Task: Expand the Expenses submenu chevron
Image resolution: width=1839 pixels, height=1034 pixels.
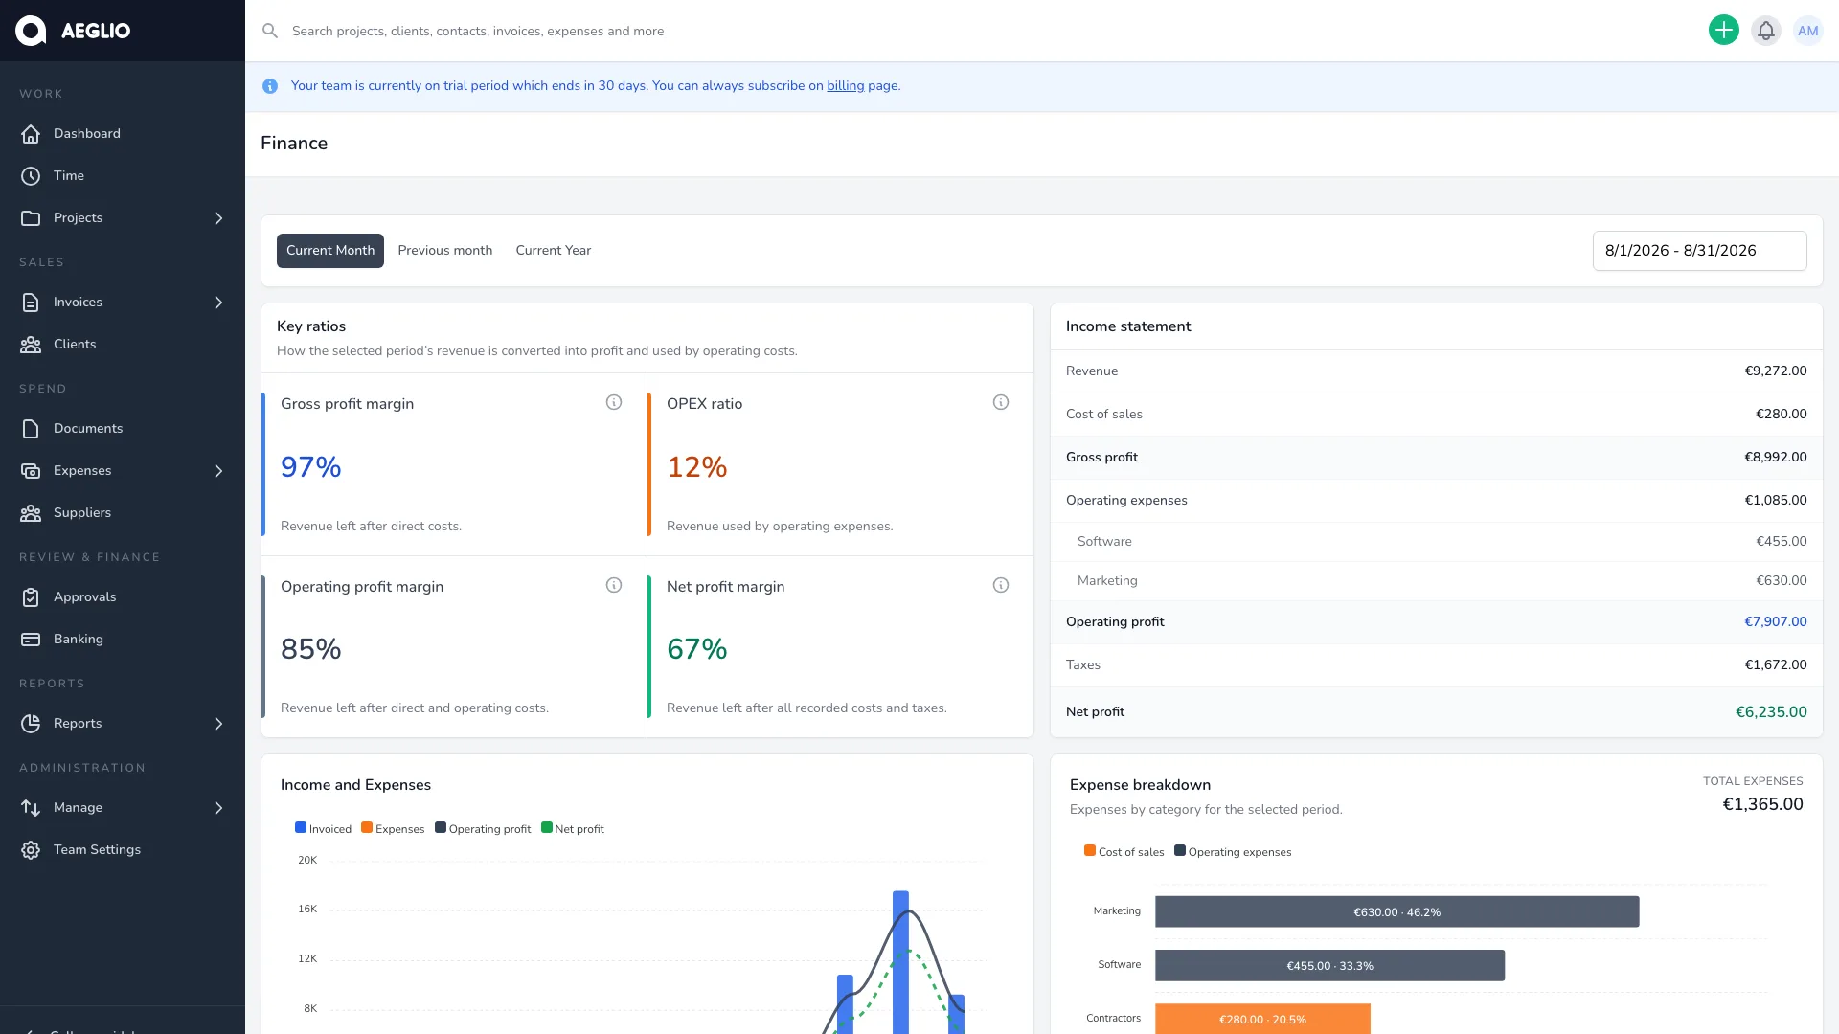Action: 218,471
